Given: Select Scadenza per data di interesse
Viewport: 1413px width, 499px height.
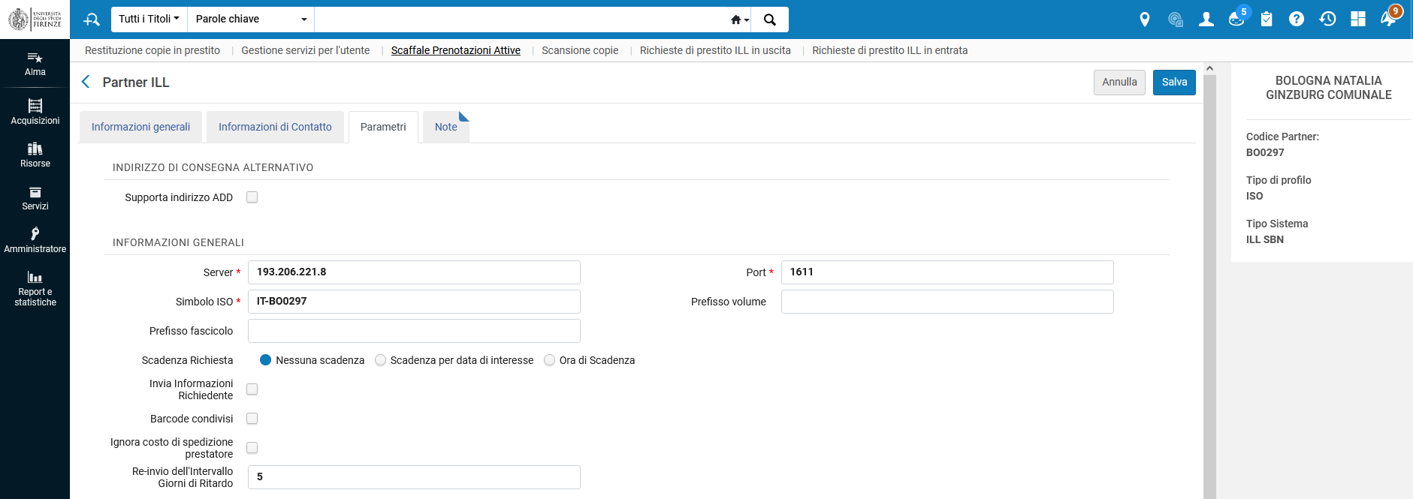Looking at the screenshot, I should click(x=381, y=360).
